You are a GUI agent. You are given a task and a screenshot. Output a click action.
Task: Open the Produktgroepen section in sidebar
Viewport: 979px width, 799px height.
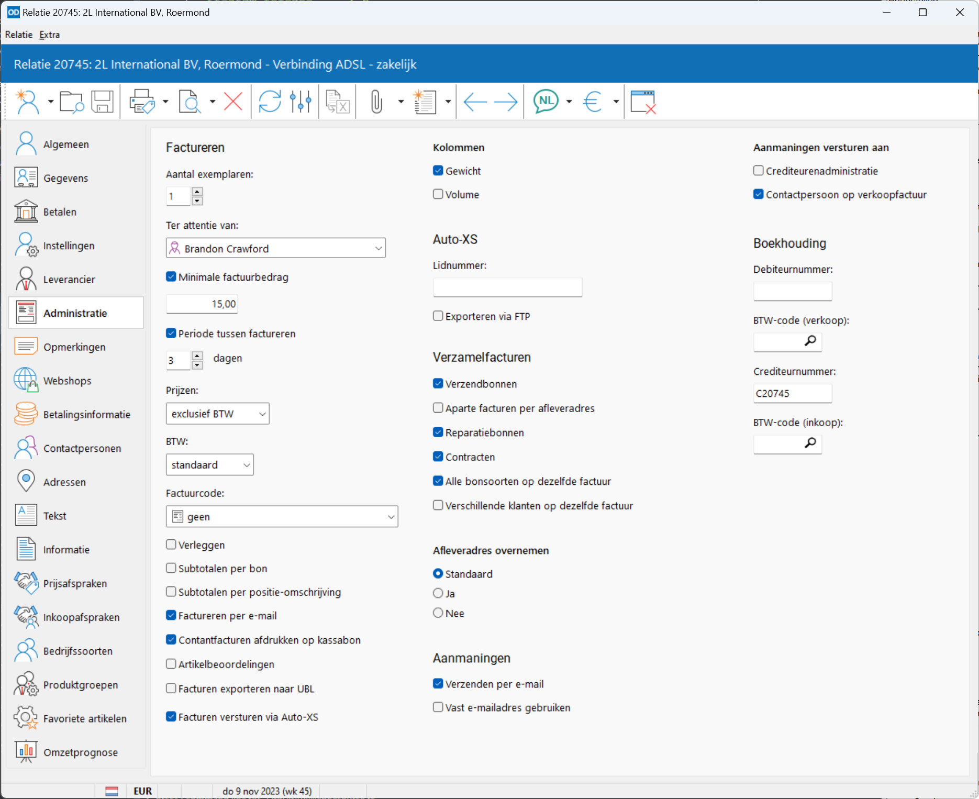[x=76, y=684]
